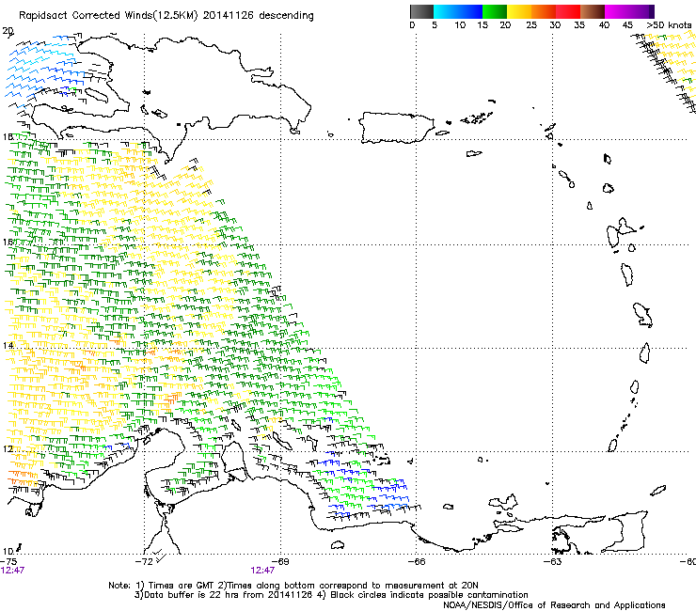
Task: Choose the magenta 40–45 knots legend swatch
Action: pos(617,11)
